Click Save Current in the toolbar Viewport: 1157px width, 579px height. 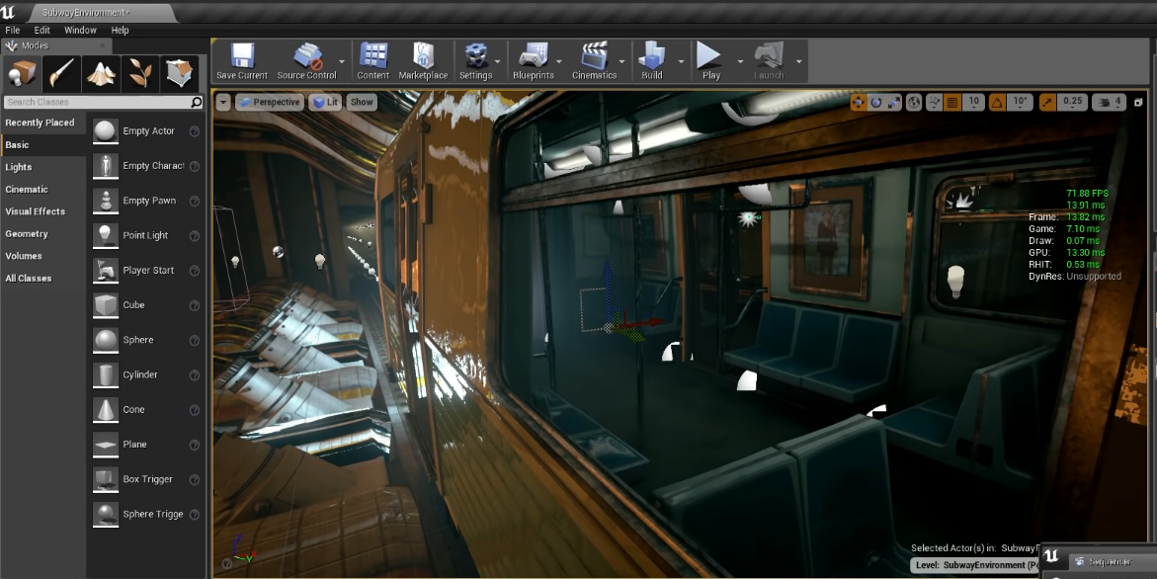(x=242, y=60)
